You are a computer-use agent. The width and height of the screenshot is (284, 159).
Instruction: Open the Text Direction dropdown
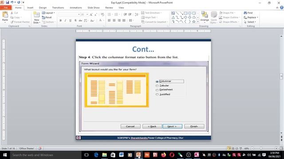[151, 13]
